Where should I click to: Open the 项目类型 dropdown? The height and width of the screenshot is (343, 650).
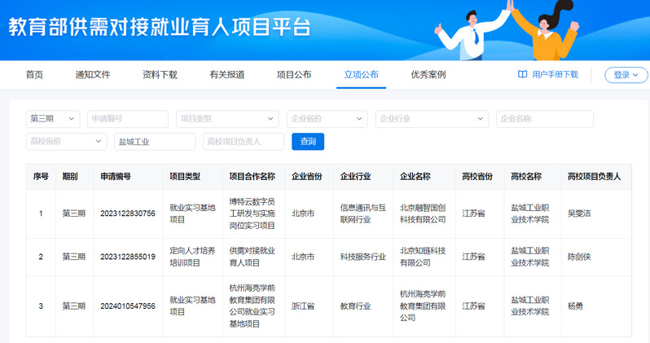click(x=227, y=119)
